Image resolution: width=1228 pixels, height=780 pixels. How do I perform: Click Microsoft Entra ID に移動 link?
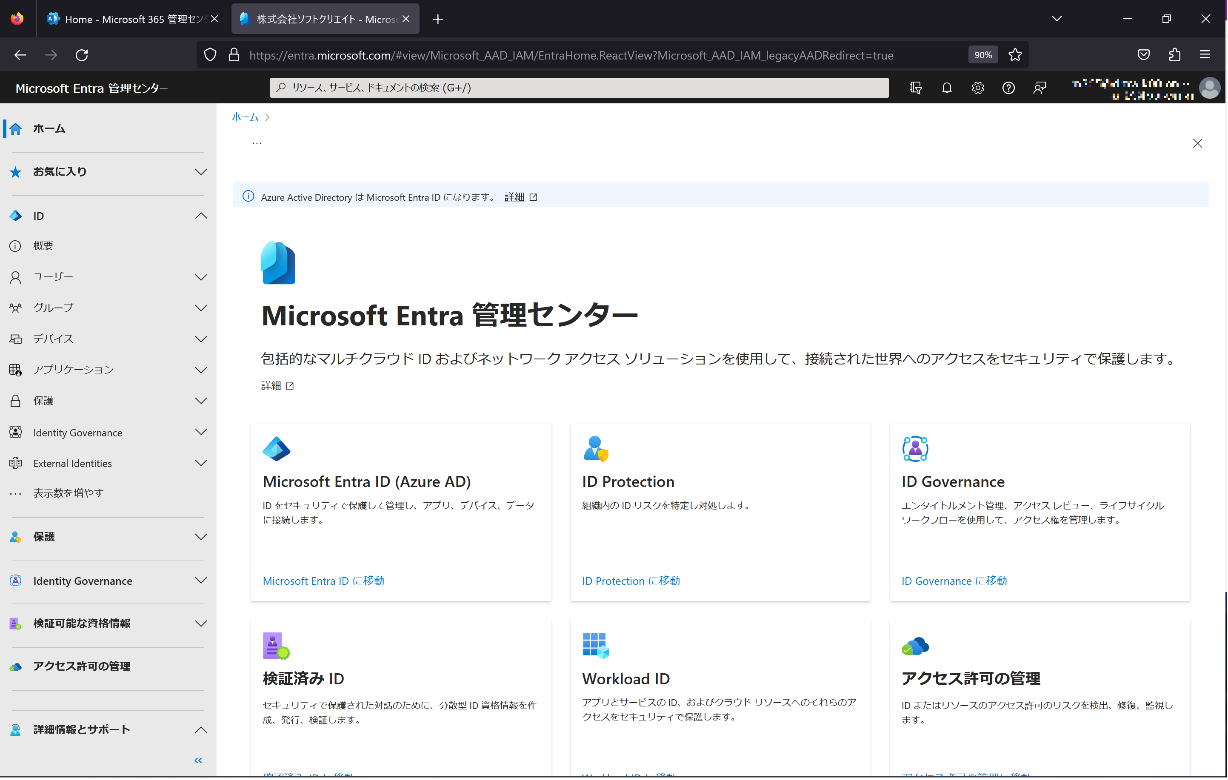(324, 582)
